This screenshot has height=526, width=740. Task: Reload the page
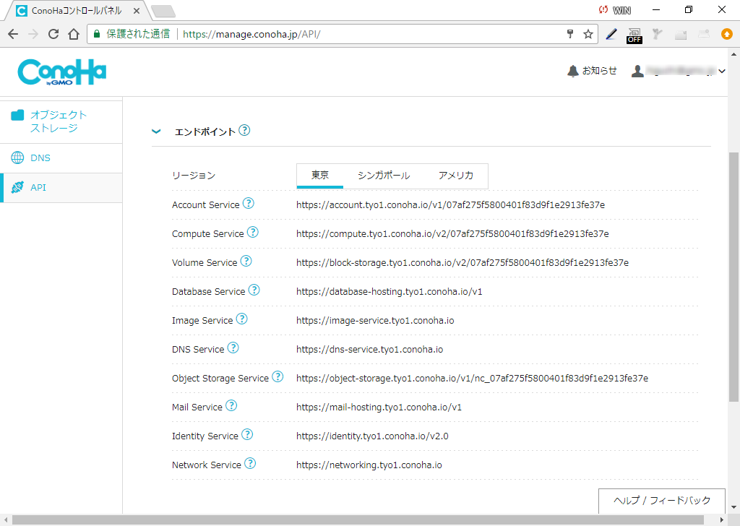pos(53,34)
